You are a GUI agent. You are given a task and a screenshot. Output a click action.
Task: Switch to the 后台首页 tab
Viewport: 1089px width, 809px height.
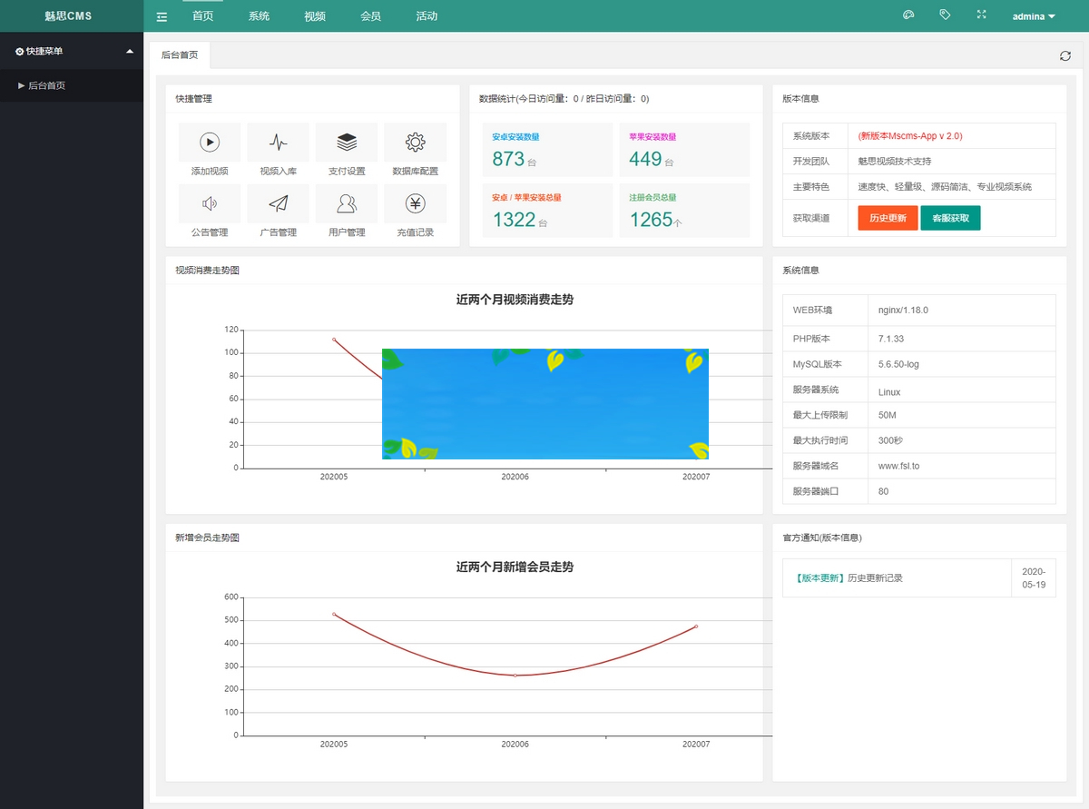(179, 54)
